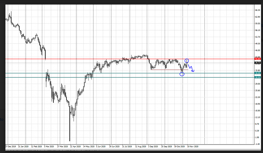Click the 21 Jul 2020 date label

[x=127, y=146]
